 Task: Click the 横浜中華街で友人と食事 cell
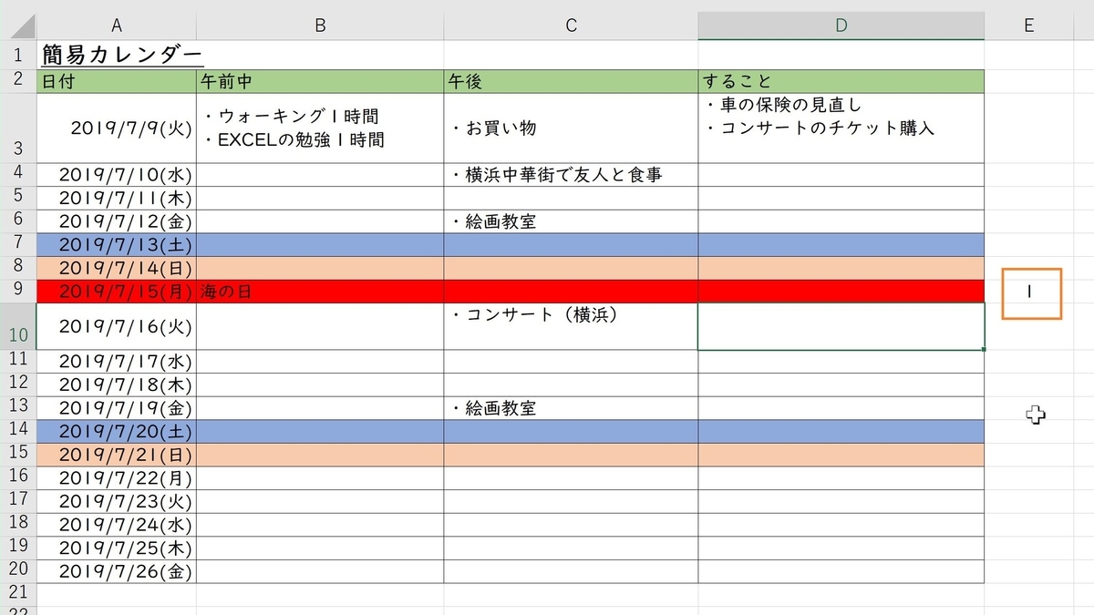tap(570, 173)
